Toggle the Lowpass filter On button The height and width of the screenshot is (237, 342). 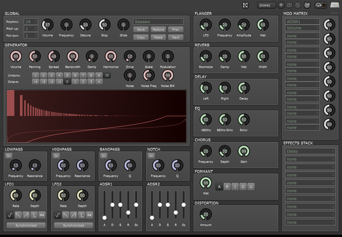pos(9,156)
